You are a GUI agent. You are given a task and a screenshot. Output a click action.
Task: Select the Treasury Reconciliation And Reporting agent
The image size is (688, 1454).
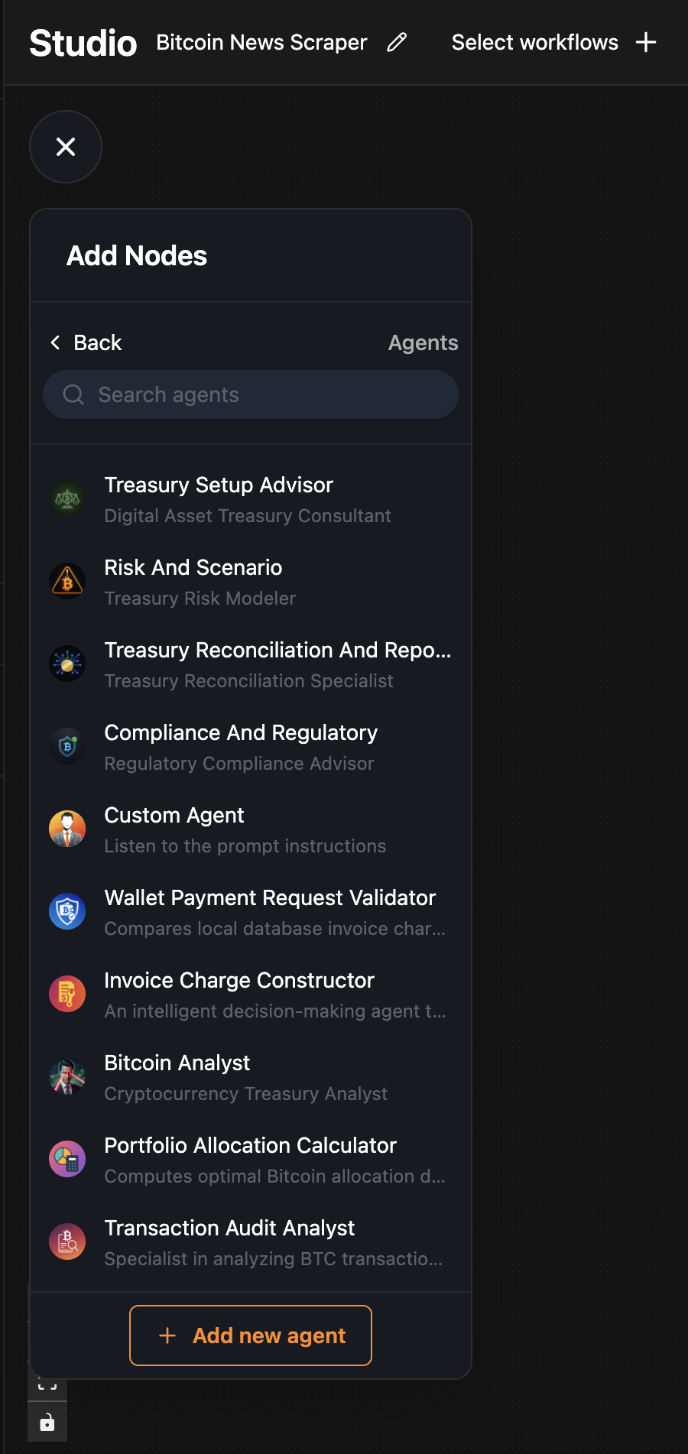[277, 664]
